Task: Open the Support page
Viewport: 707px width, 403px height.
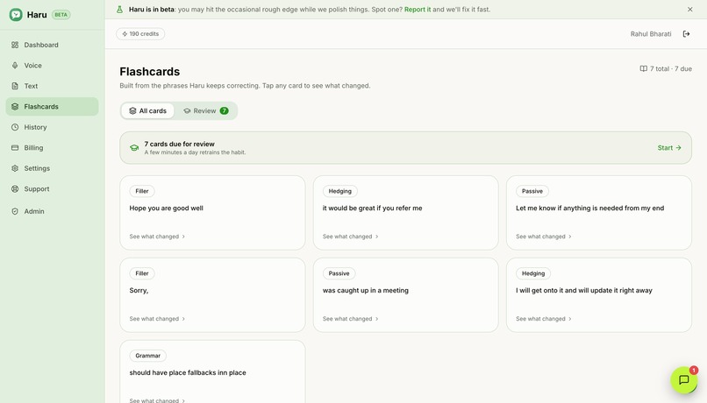Action: pyautogui.click(x=52, y=189)
